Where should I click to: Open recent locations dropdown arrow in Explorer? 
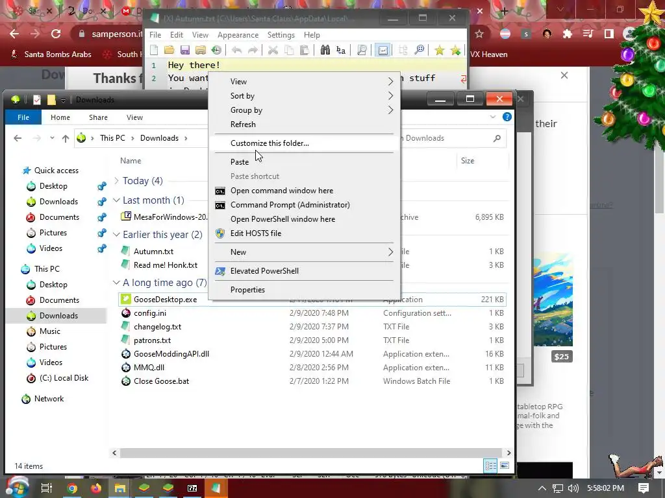tap(52, 138)
